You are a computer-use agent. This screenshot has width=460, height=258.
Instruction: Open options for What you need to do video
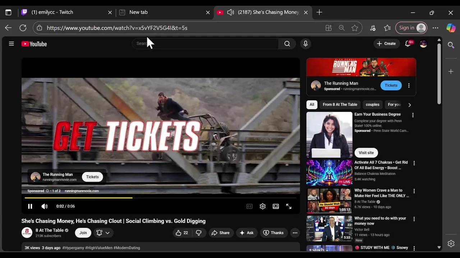pos(414,219)
